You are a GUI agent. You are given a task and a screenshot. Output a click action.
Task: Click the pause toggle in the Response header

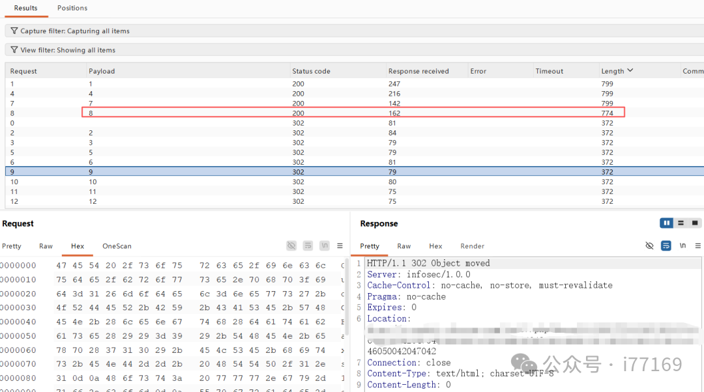pyautogui.click(x=666, y=223)
